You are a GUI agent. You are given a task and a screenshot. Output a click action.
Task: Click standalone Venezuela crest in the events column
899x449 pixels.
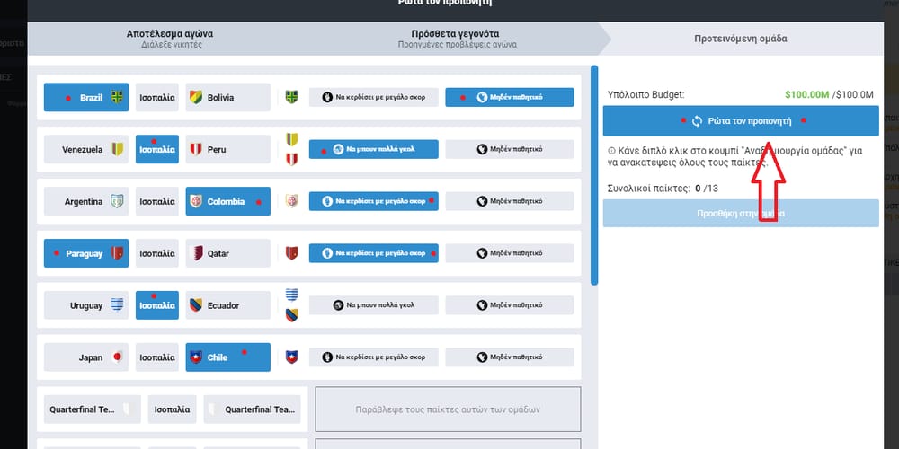(292, 139)
